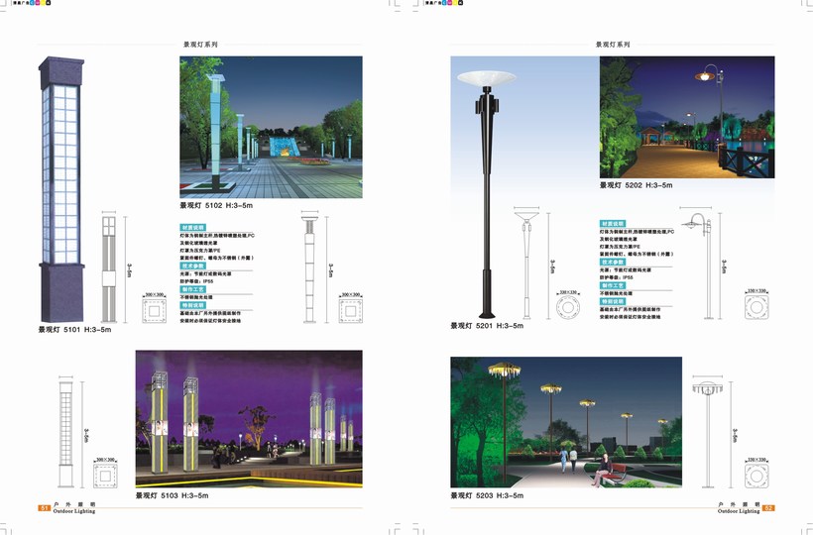The width and height of the screenshot is (813, 535).
Task: Click the 5103 lamp square base diagram
Action: coord(104,478)
